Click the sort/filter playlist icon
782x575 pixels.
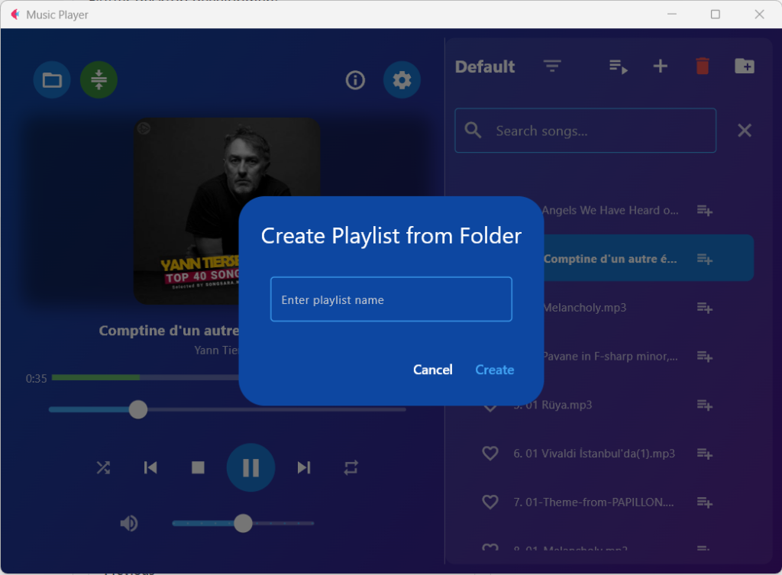pos(552,67)
